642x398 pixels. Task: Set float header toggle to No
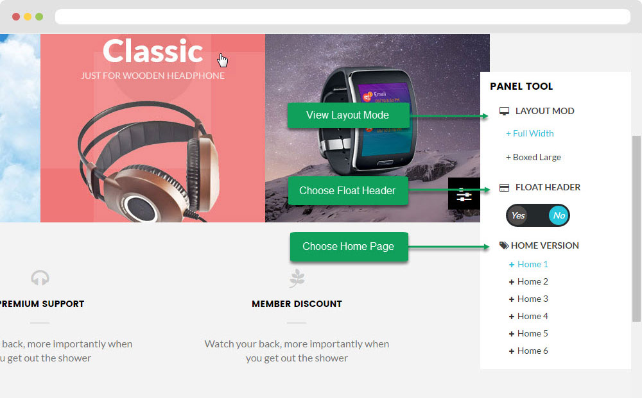coord(559,215)
